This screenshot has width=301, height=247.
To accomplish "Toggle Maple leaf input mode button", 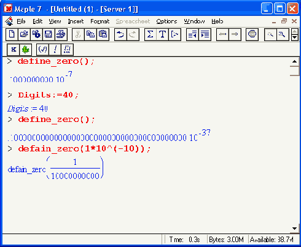I will click(26, 50).
